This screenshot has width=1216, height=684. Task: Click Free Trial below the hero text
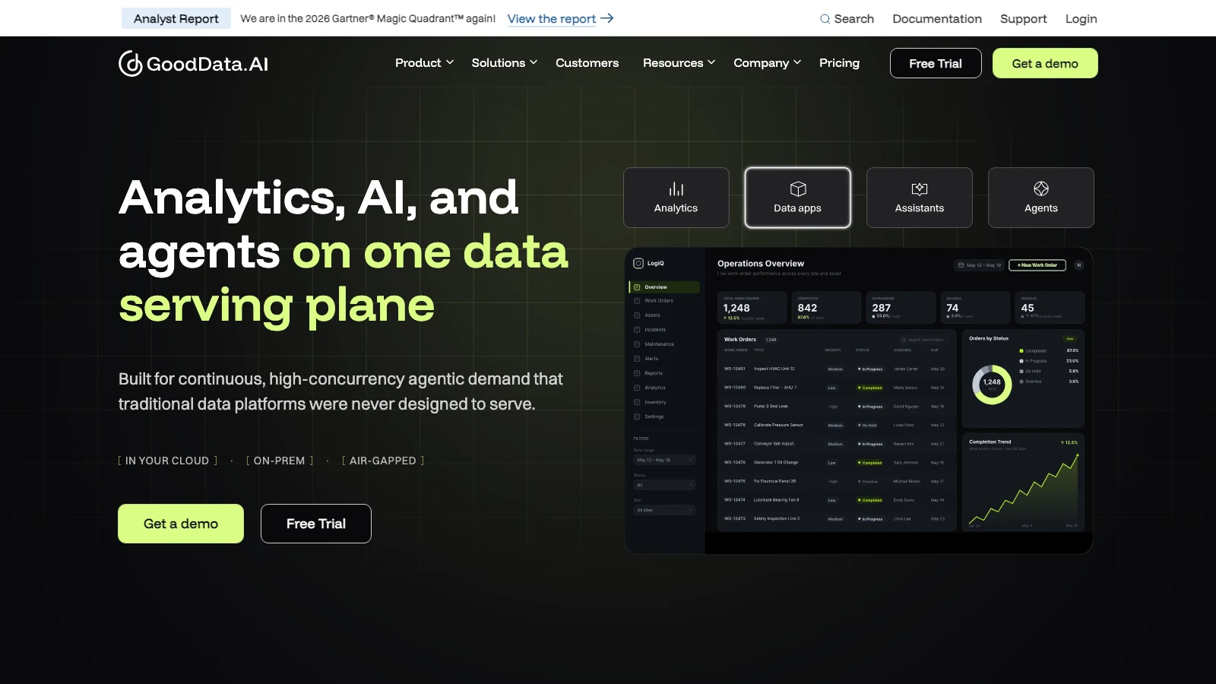[x=316, y=524]
